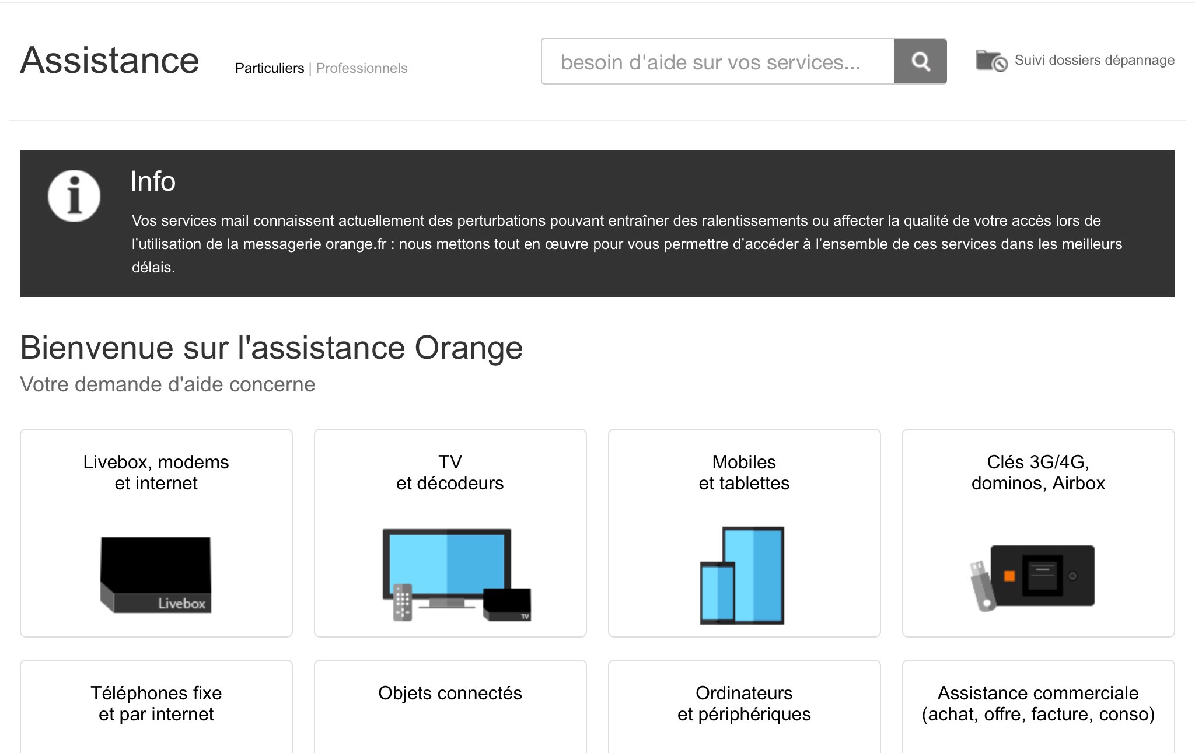Click the magnifying glass search button
1195x753 pixels.
pyautogui.click(x=920, y=61)
